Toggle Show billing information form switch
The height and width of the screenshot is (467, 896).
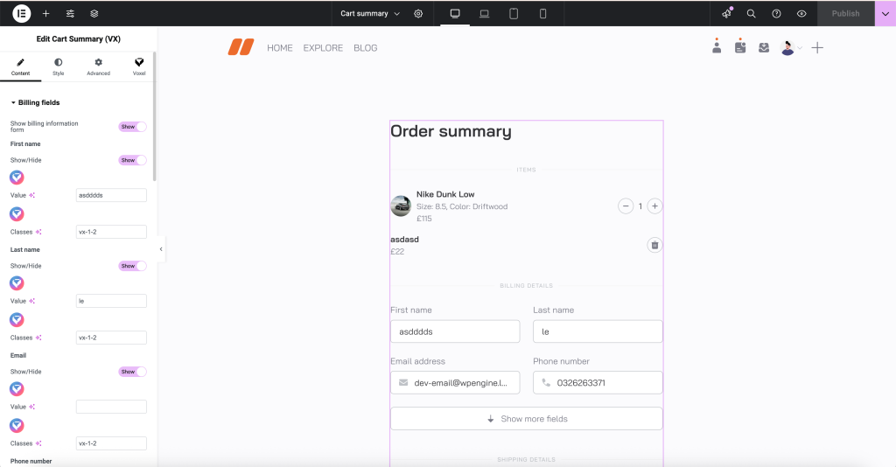click(132, 127)
